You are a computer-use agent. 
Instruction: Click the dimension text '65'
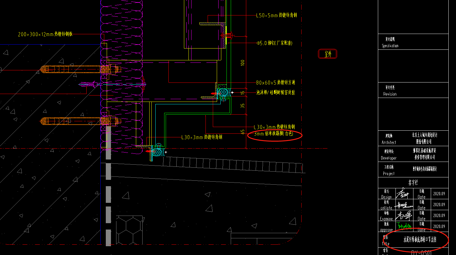click(243, 132)
